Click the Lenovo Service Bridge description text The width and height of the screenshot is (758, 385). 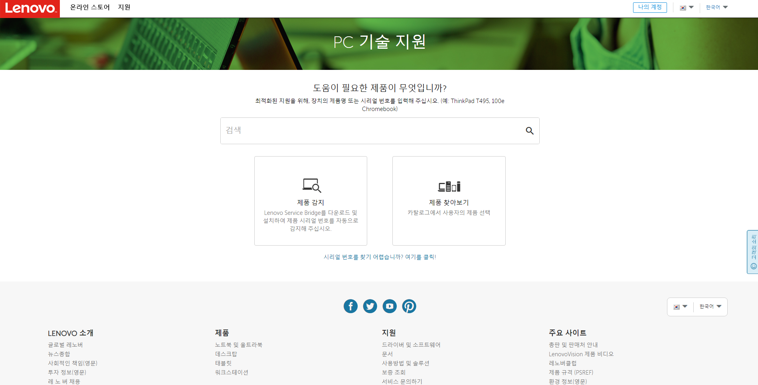click(x=311, y=220)
